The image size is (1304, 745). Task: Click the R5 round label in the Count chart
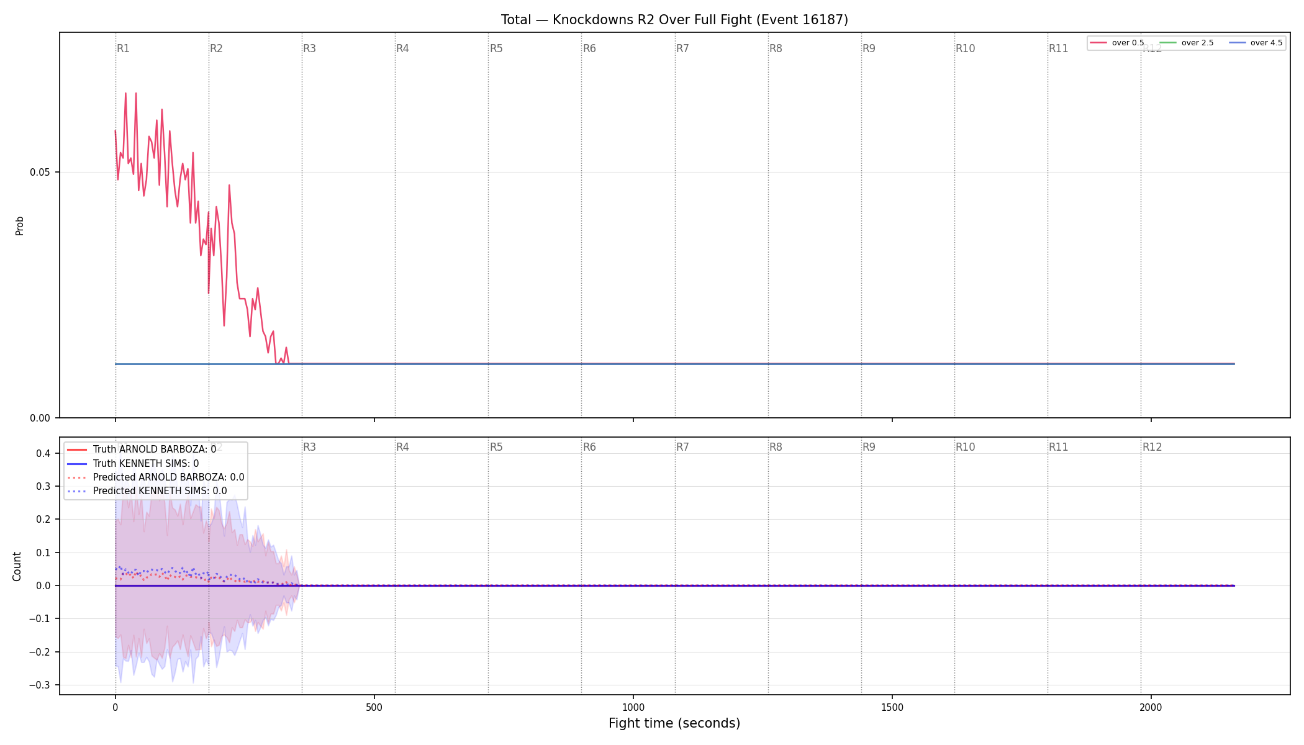(x=497, y=447)
